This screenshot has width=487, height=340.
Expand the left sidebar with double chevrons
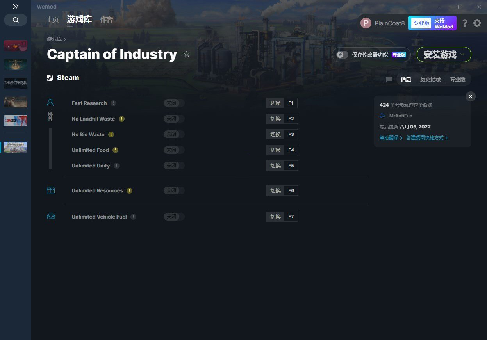[x=16, y=6]
